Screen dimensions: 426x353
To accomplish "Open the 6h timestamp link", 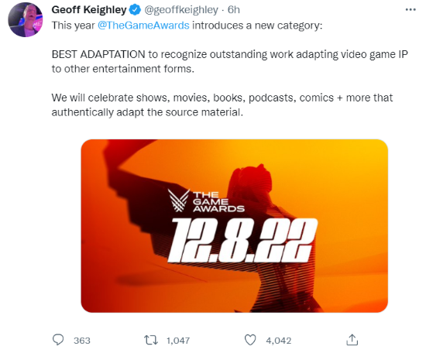I will coord(234,10).
